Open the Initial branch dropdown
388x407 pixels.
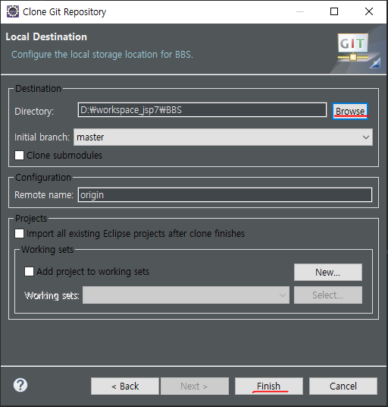(223, 137)
